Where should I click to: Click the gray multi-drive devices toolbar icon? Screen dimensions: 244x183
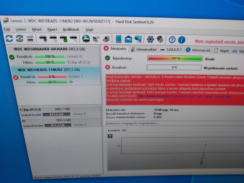tap(96, 39)
